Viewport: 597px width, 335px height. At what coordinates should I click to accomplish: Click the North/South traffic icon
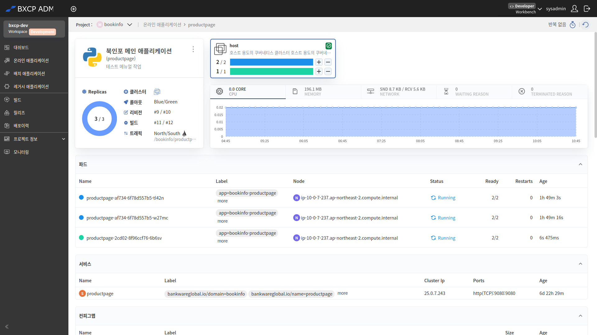[184, 133]
